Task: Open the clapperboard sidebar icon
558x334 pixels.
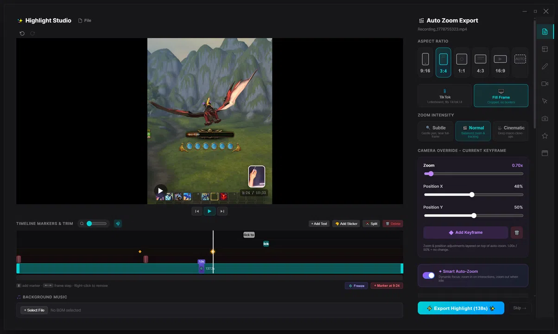Action: click(x=545, y=153)
